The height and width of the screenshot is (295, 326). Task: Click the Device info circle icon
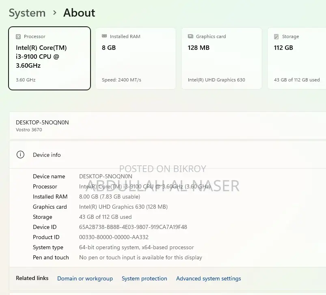point(20,154)
